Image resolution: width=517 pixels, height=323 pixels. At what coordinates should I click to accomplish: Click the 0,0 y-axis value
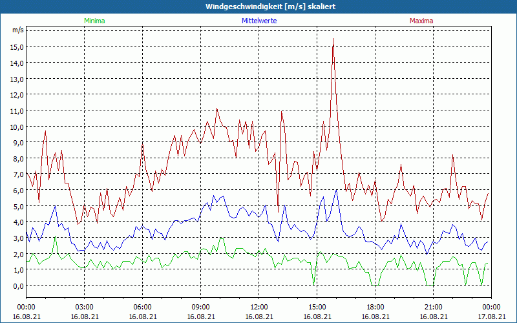[x=19, y=286]
